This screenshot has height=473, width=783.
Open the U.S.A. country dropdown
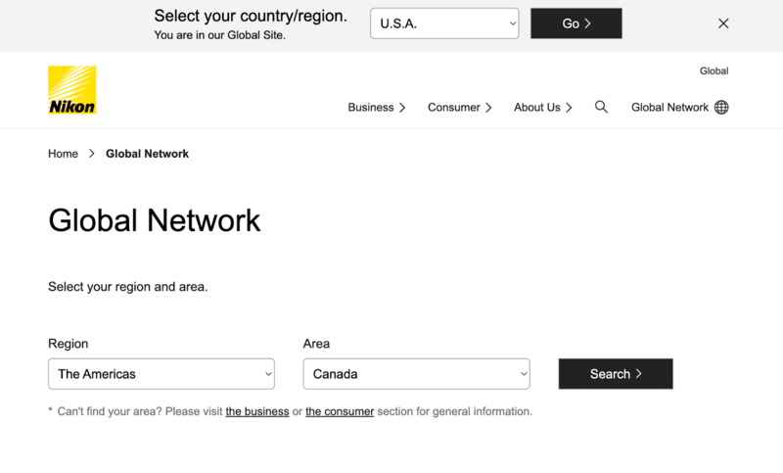point(444,24)
